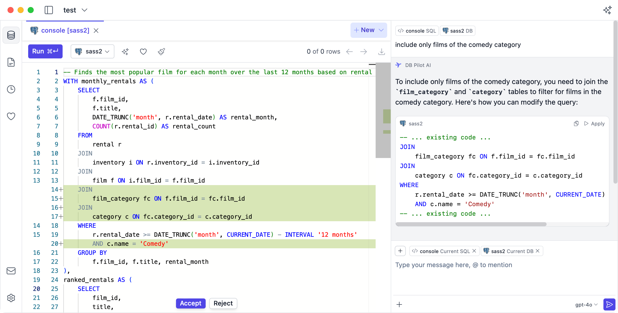Click the PostgreSQL elephant icon on tab
618x313 pixels.
34,30
